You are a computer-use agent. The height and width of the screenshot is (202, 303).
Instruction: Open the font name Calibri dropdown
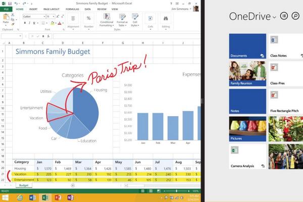click(x=44, y=17)
